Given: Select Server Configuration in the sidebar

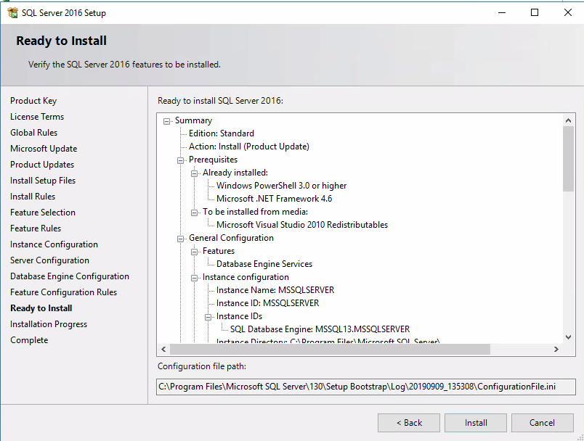Looking at the screenshot, I should (x=49, y=260).
